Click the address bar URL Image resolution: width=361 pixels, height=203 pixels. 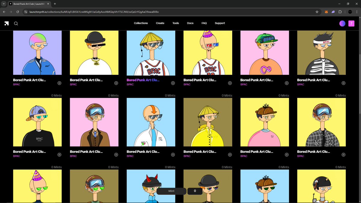click(94, 12)
